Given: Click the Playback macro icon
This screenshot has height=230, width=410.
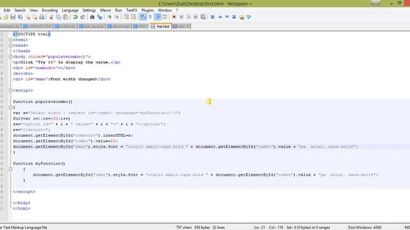Looking at the screenshot, I should click(188, 17).
